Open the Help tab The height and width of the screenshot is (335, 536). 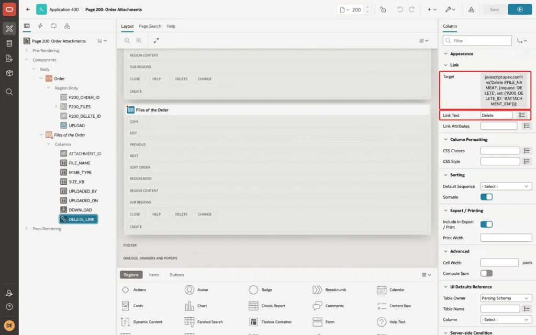pyautogui.click(x=171, y=26)
